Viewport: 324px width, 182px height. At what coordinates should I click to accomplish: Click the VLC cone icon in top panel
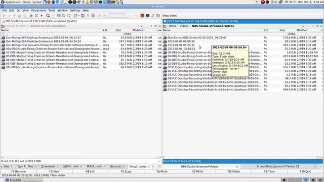point(87,2)
